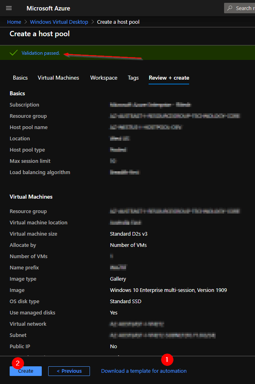
Task: Click the Standard D2s v3 machine size value
Action: (x=129, y=234)
